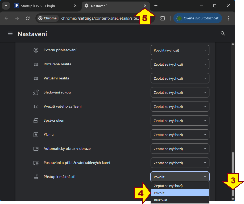Open the Nastavení hamburger menu
This screenshot has height=204, width=244.
[10, 34]
